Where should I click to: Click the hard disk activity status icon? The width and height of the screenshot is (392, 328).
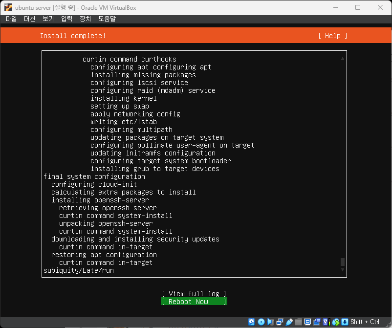252,322
